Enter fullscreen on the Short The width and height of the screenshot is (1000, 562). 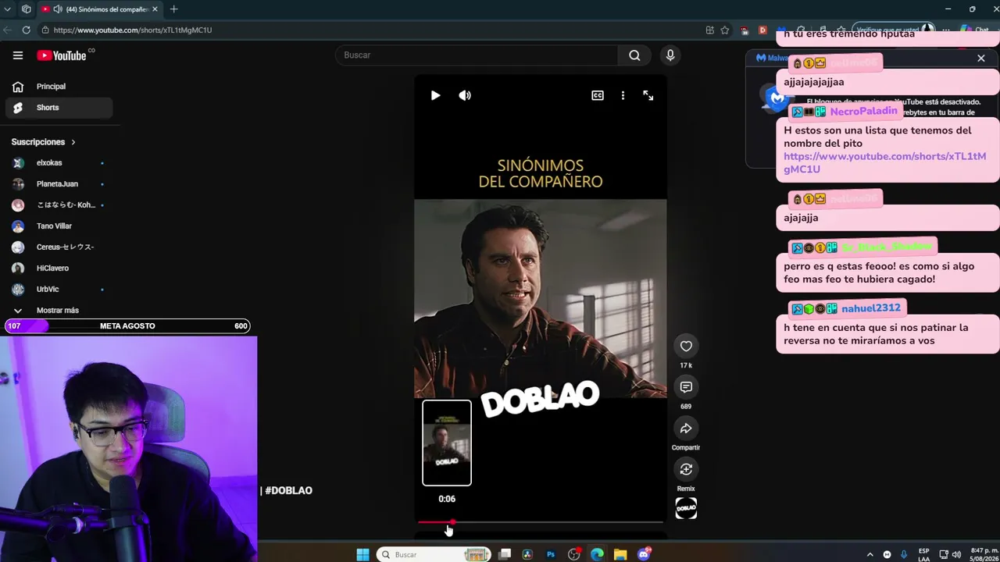click(648, 95)
